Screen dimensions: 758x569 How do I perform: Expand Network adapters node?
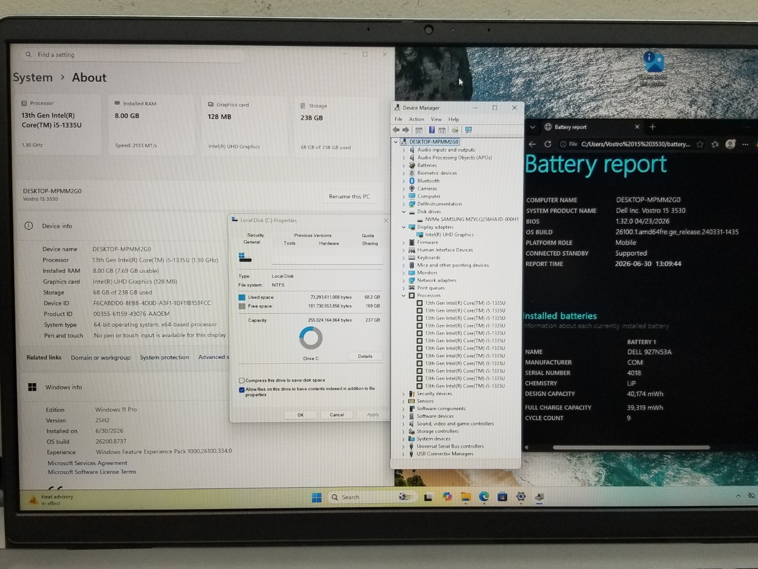(x=404, y=280)
